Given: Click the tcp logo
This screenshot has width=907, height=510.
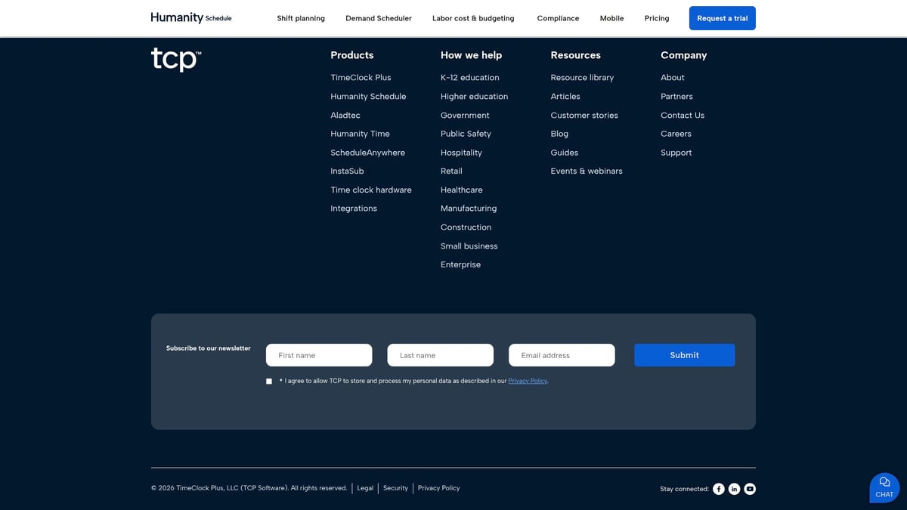Looking at the screenshot, I should point(175,58).
